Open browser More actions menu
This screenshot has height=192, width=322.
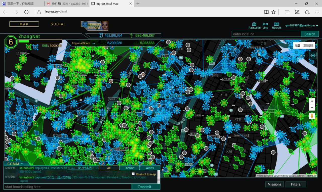click(317, 12)
